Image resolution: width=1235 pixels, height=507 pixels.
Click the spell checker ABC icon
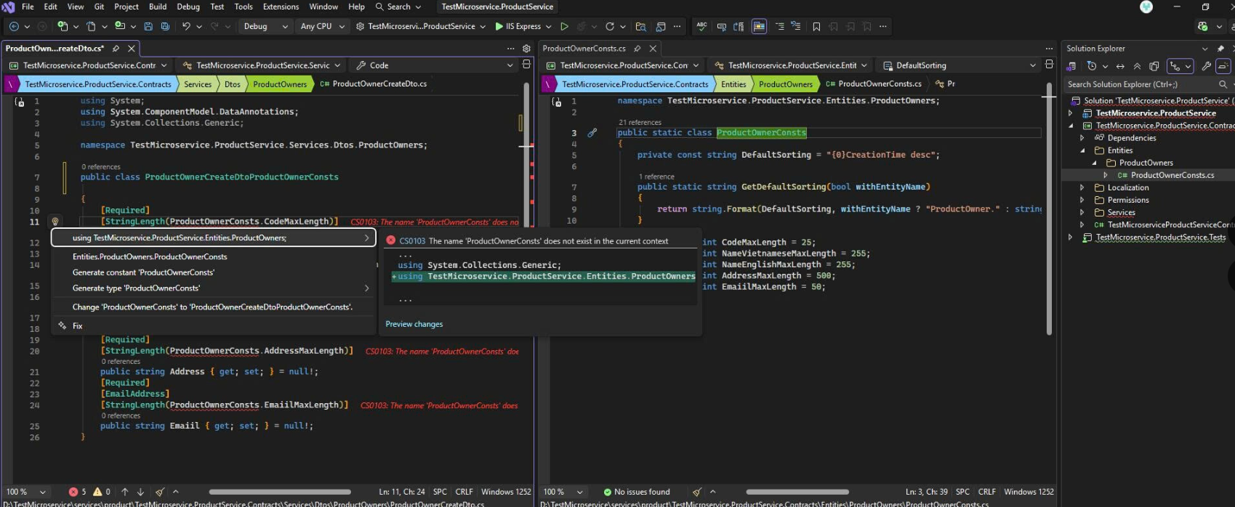pos(701,26)
